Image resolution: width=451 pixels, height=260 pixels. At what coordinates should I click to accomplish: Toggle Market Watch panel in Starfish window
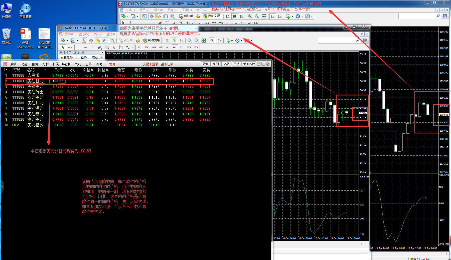click(x=84, y=41)
